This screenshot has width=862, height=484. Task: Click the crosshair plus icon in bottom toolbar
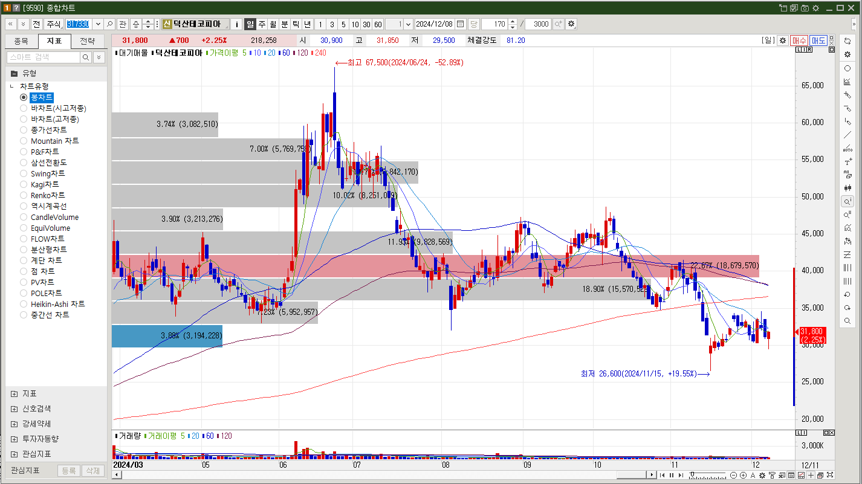click(811, 475)
